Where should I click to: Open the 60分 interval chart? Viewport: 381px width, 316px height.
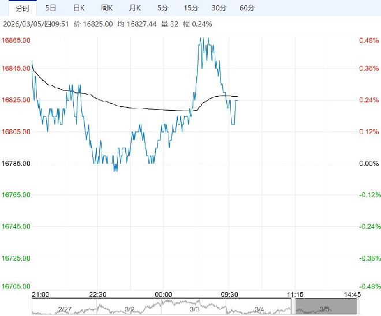coord(246,8)
